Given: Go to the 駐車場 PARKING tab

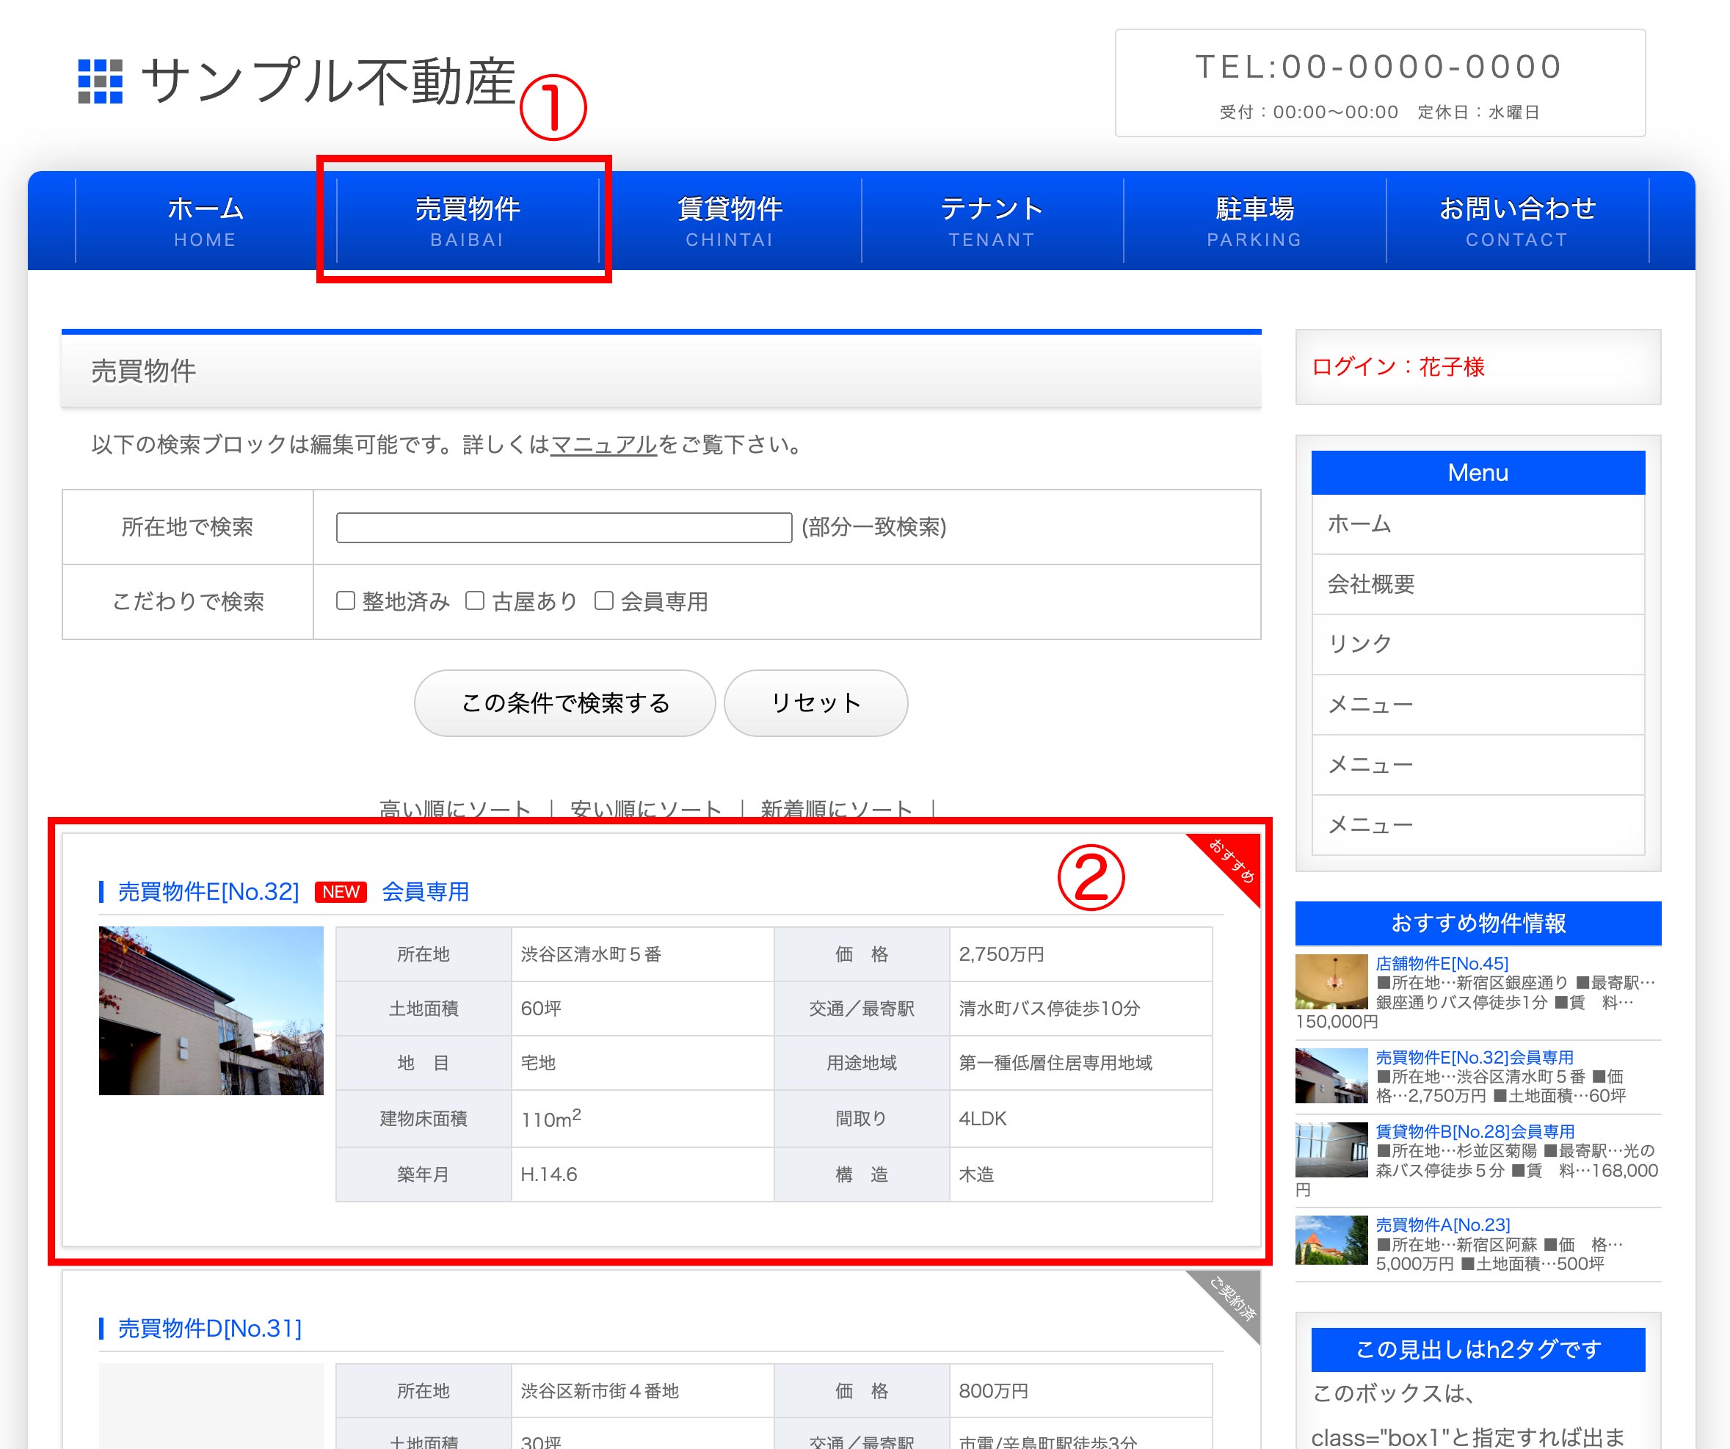Looking at the screenshot, I should pyautogui.click(x=1254, y=221).
